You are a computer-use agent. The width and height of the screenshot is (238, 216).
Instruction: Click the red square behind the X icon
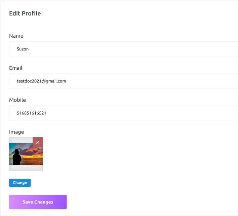tap(38, 142)
